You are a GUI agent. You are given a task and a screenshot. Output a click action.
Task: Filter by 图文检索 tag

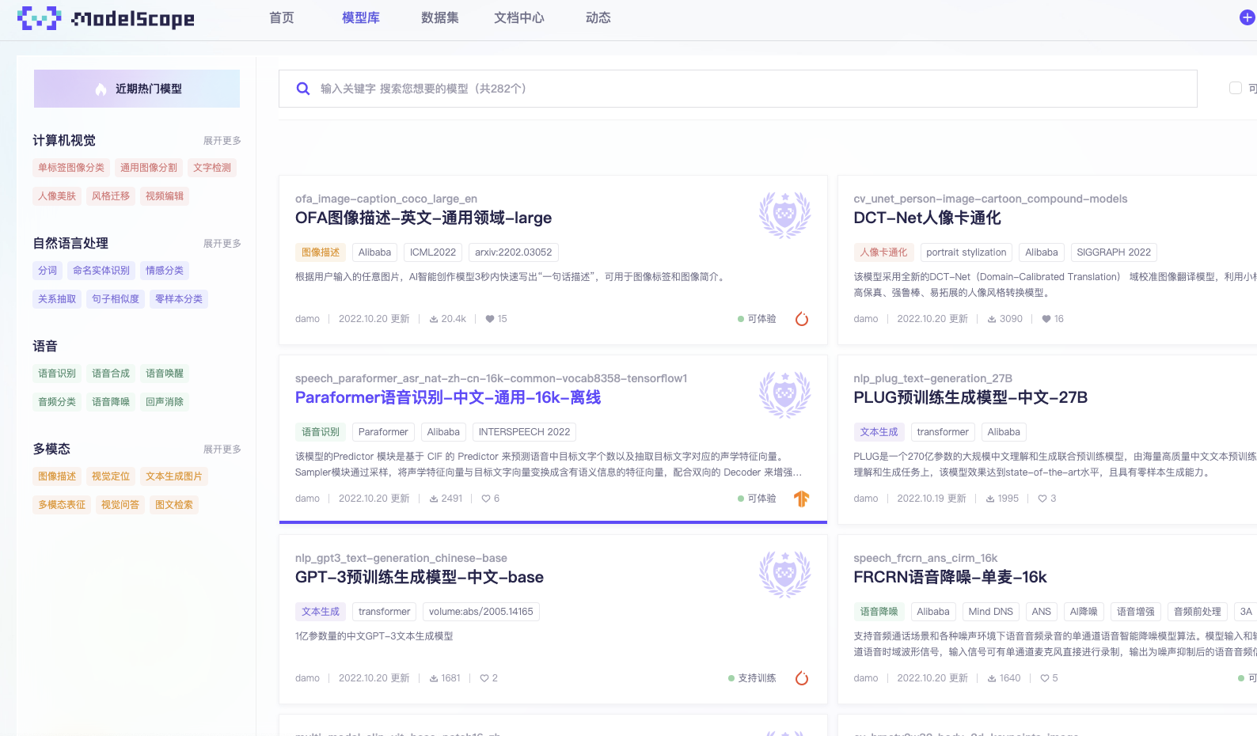(x=174, y=505)
